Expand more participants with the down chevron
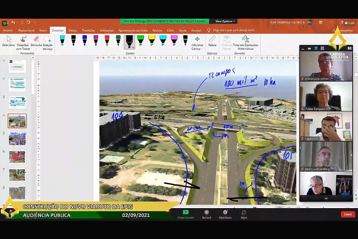This screenshot has height=239, width=358. point(326,199)
